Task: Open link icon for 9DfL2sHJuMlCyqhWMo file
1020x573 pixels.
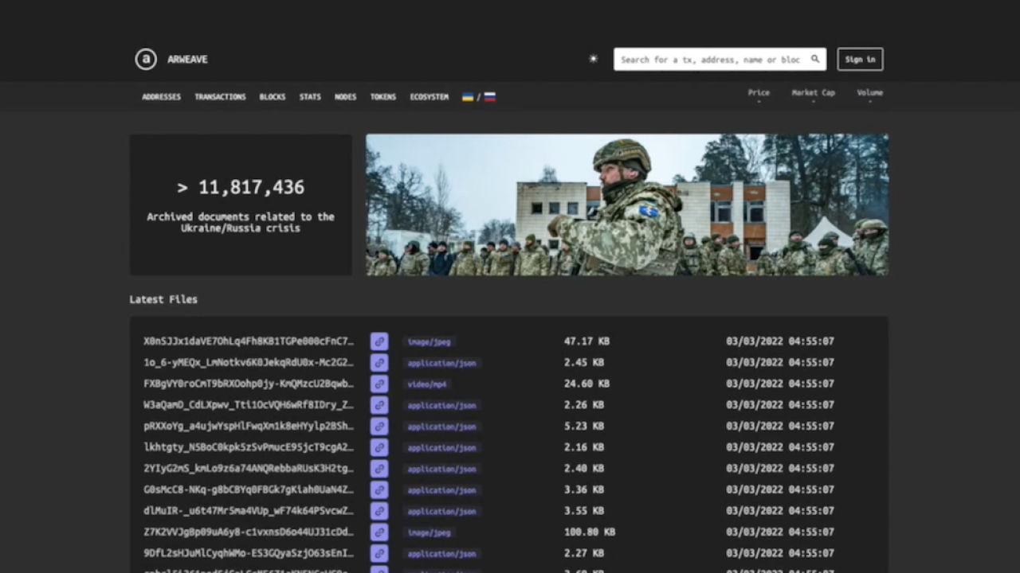Action: (x=379, y=553)
